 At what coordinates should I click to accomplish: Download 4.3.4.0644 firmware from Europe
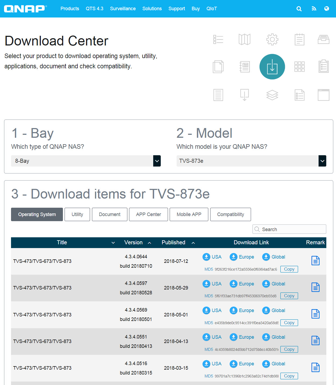click(x=242, y=257)
